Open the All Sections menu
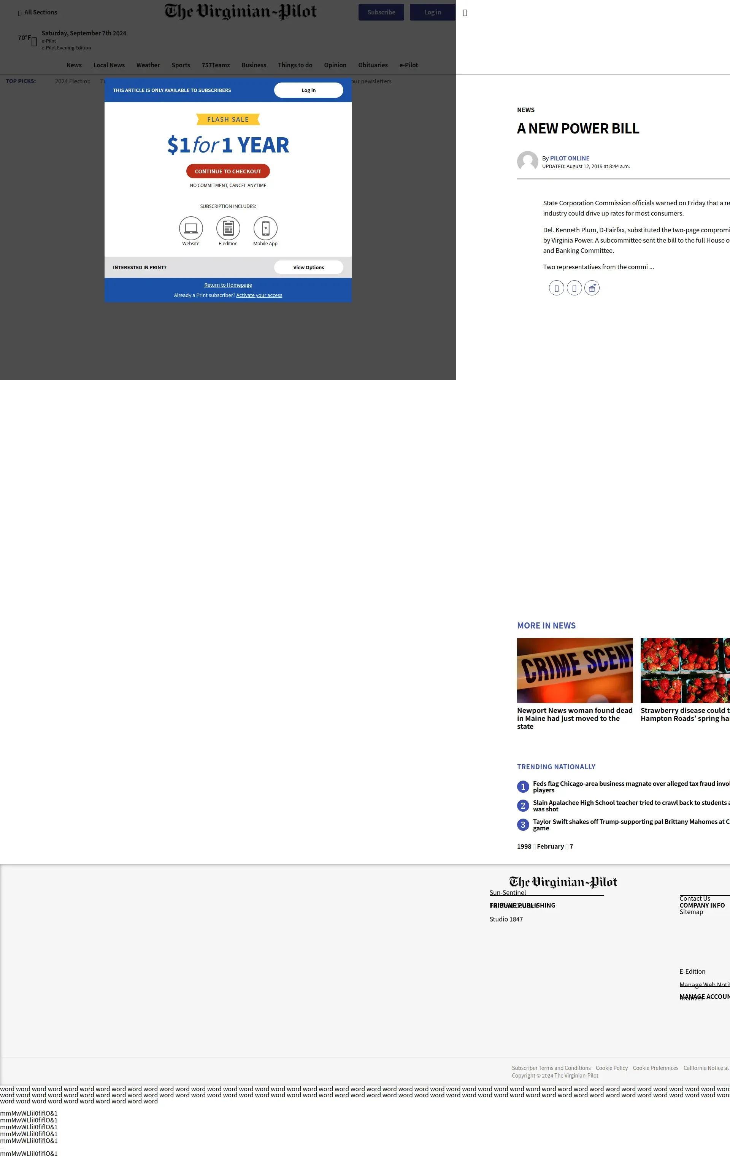 [x=38, y=13]
